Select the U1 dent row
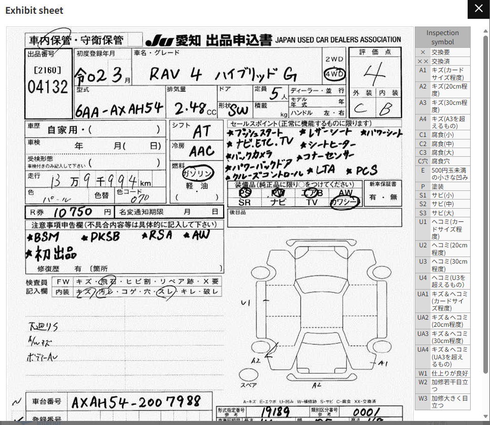This screenshot has height=425, width=490. [x=443, y=229]
